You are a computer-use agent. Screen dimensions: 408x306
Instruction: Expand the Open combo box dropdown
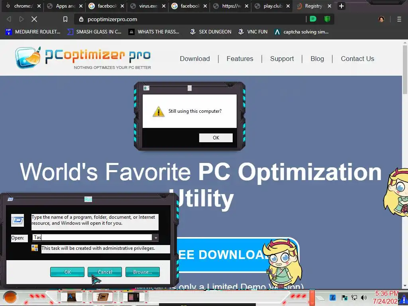point(155,237)
